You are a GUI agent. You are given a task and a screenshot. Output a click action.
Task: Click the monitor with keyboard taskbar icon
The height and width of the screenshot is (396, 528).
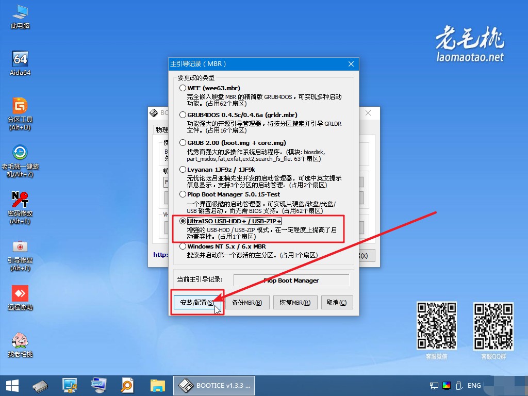98,386
